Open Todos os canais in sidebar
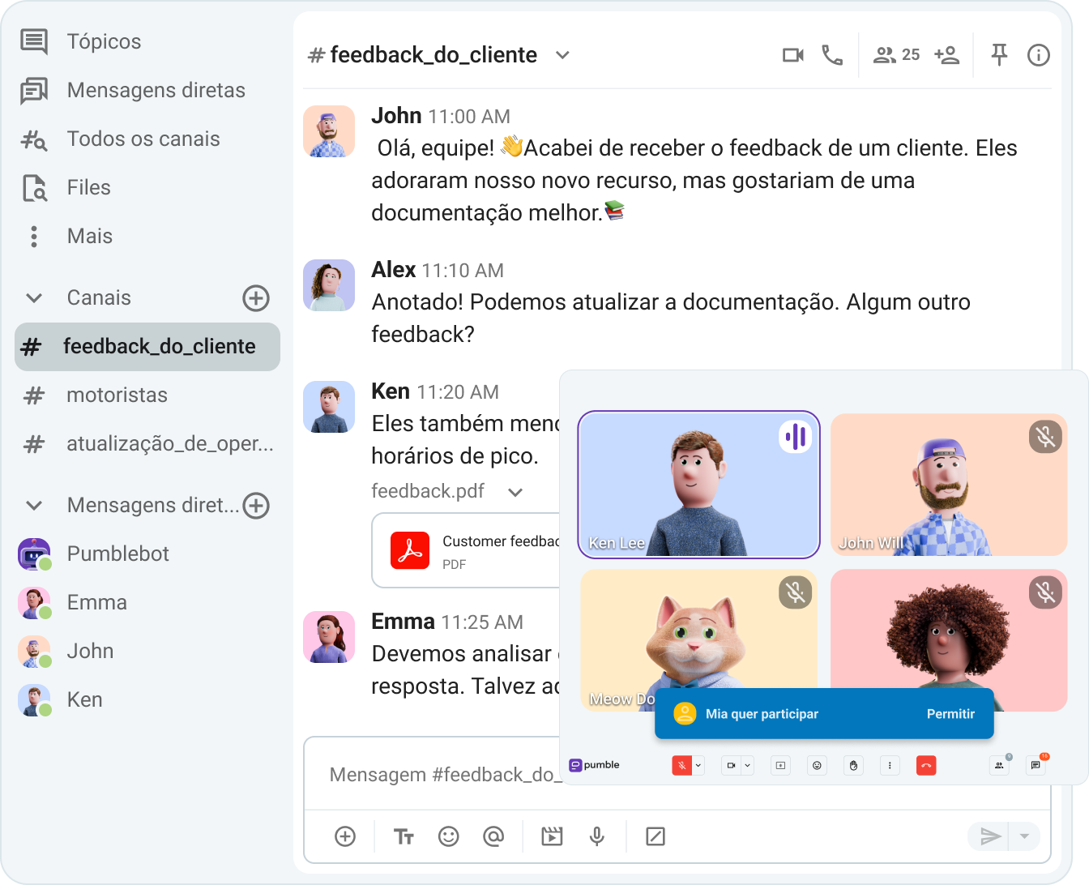This screenshot has height=885, width=1089. tap(121, 139)
